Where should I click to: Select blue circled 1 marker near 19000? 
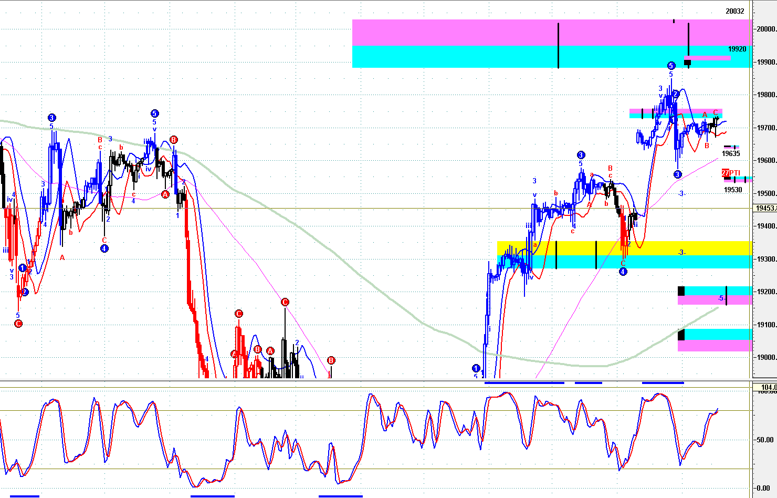pyautogui.click(x=476, y=368)
